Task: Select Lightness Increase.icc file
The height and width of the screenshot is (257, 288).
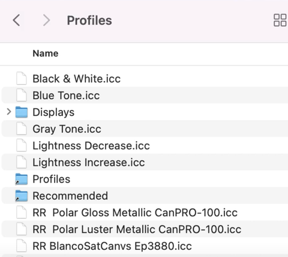Action: click(145, 162)
